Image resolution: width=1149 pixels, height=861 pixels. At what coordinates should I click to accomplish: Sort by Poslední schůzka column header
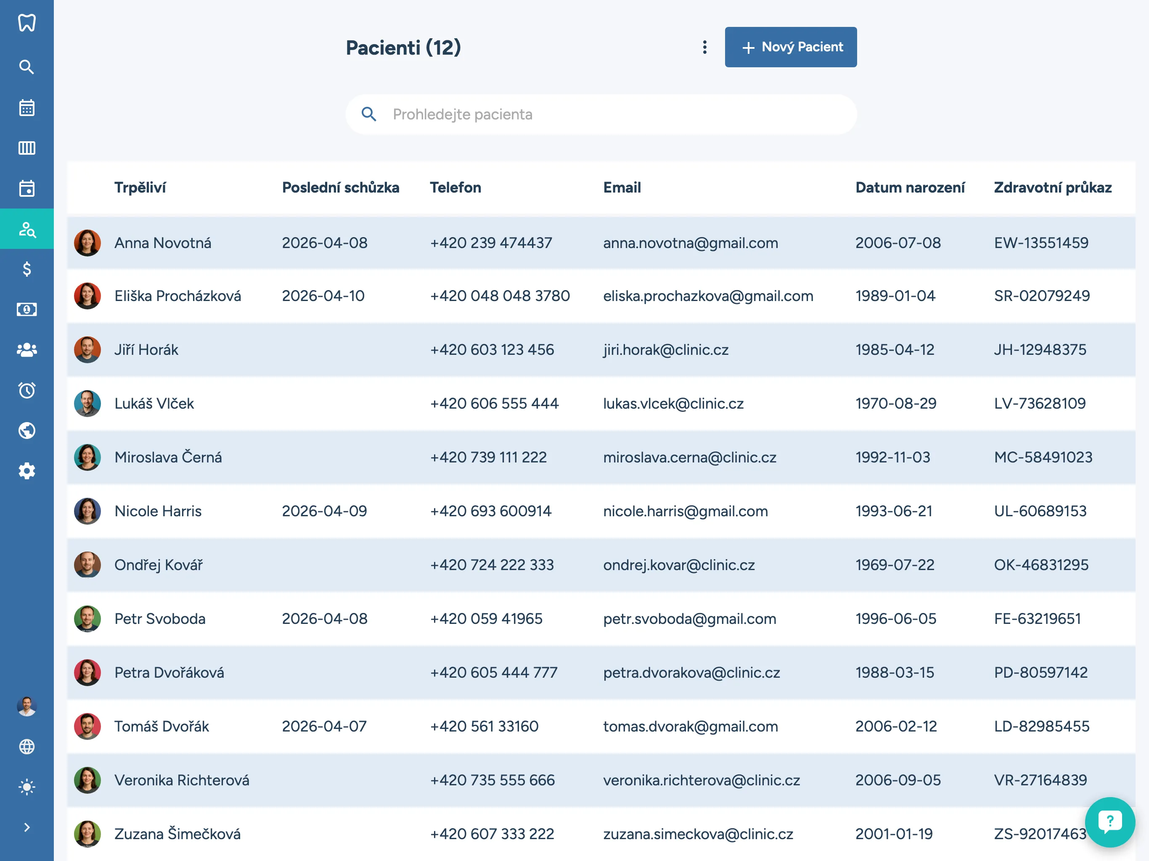[x=340, y=188]
